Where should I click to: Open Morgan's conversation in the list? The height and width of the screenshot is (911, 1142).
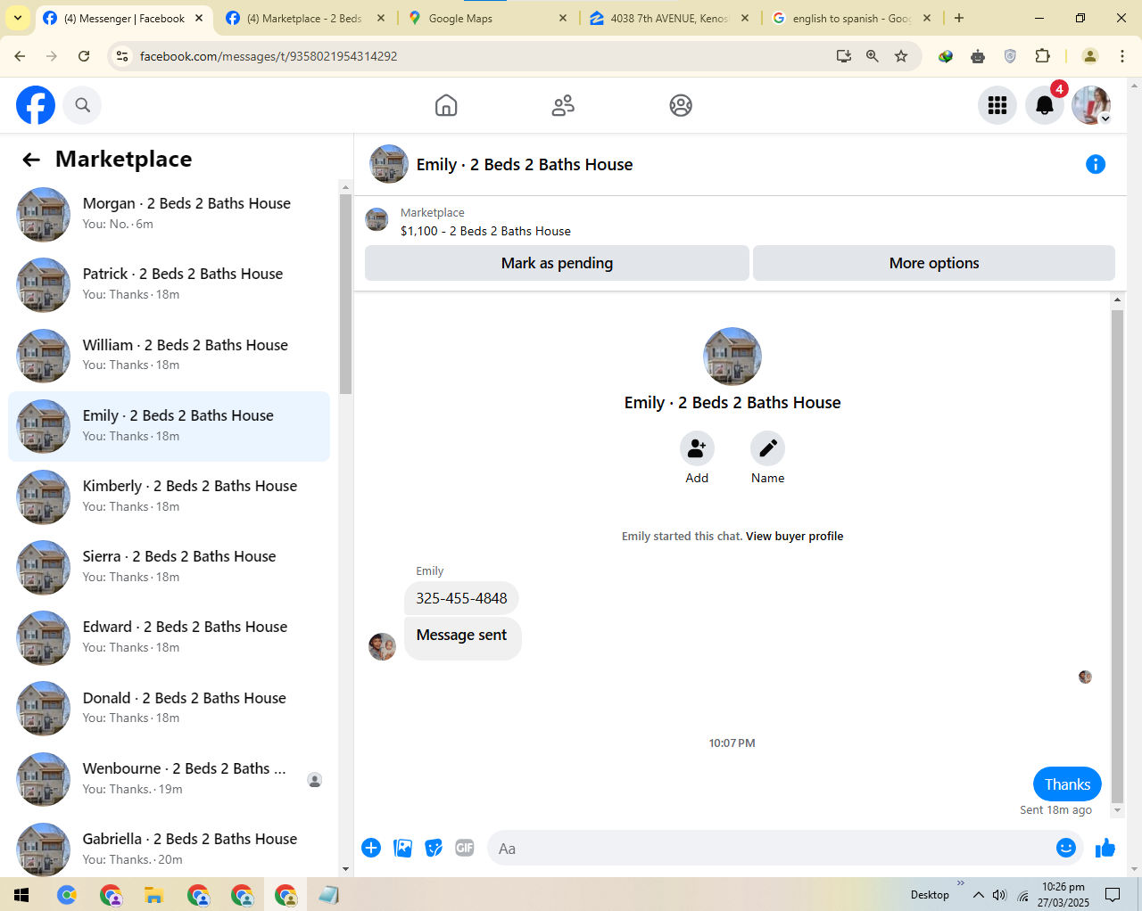(x=170, y=214)
